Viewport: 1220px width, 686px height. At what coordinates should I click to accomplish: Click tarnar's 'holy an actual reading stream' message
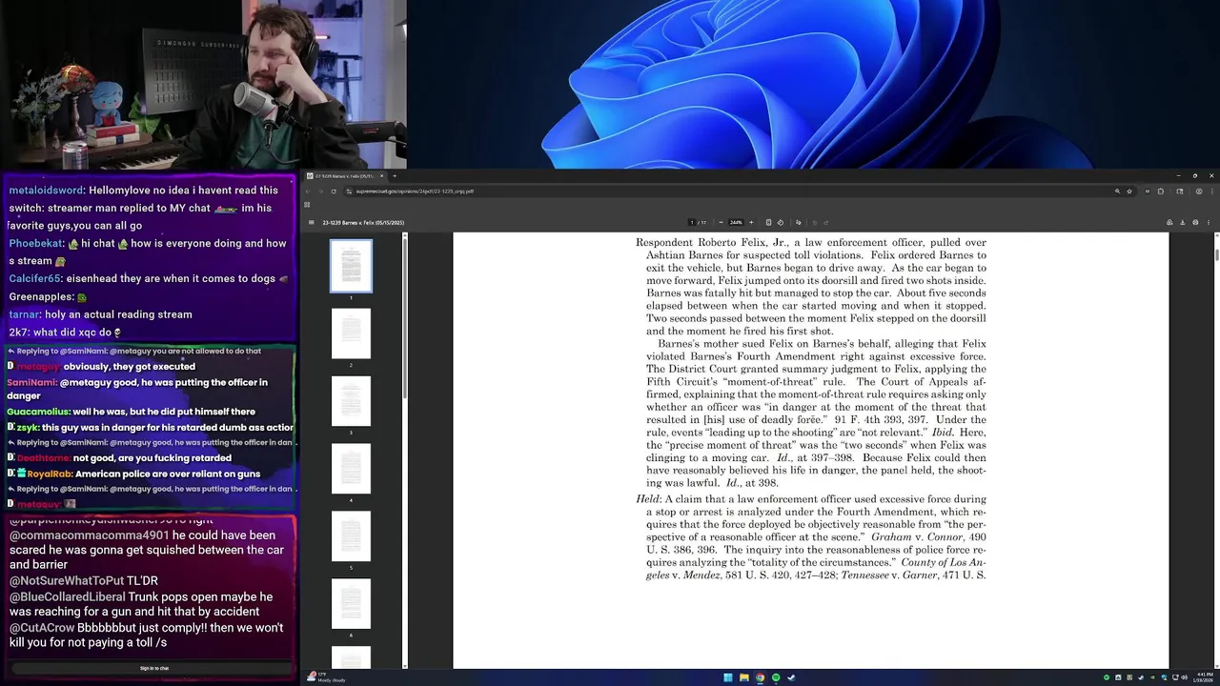pyautogui.click(x=119, y=313)
